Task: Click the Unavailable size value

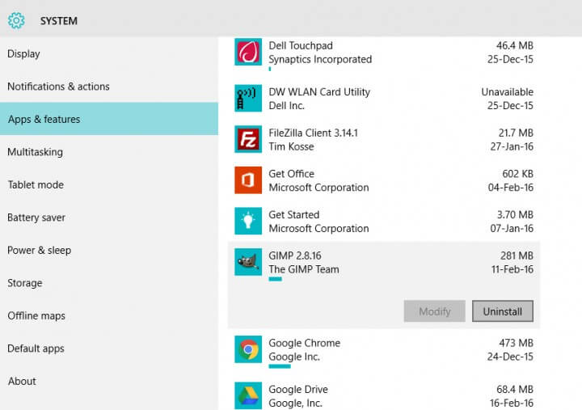Action: 508,91
